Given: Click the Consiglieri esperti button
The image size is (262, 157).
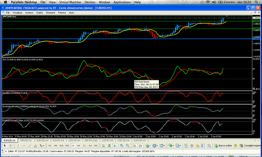Looking at the screenshot, I should point(250,146).
